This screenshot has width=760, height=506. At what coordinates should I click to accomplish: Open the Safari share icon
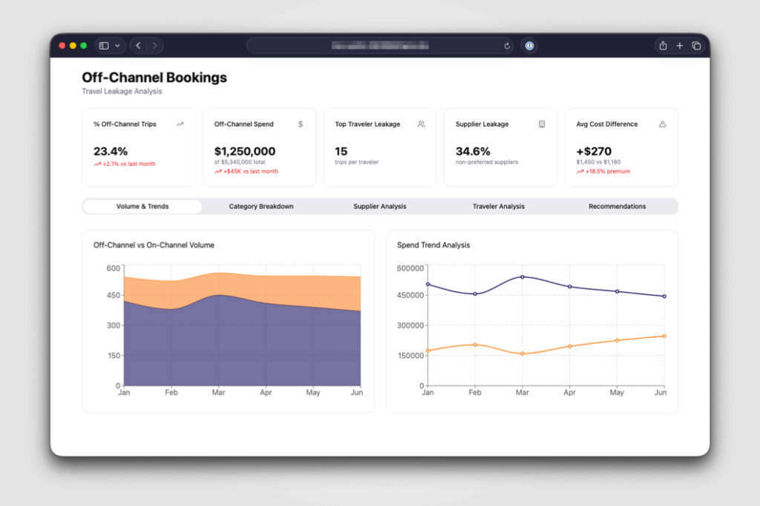[663, 45]
